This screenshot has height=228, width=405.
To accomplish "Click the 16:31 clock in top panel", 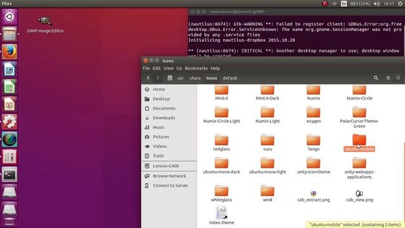I will click(389, 4).
